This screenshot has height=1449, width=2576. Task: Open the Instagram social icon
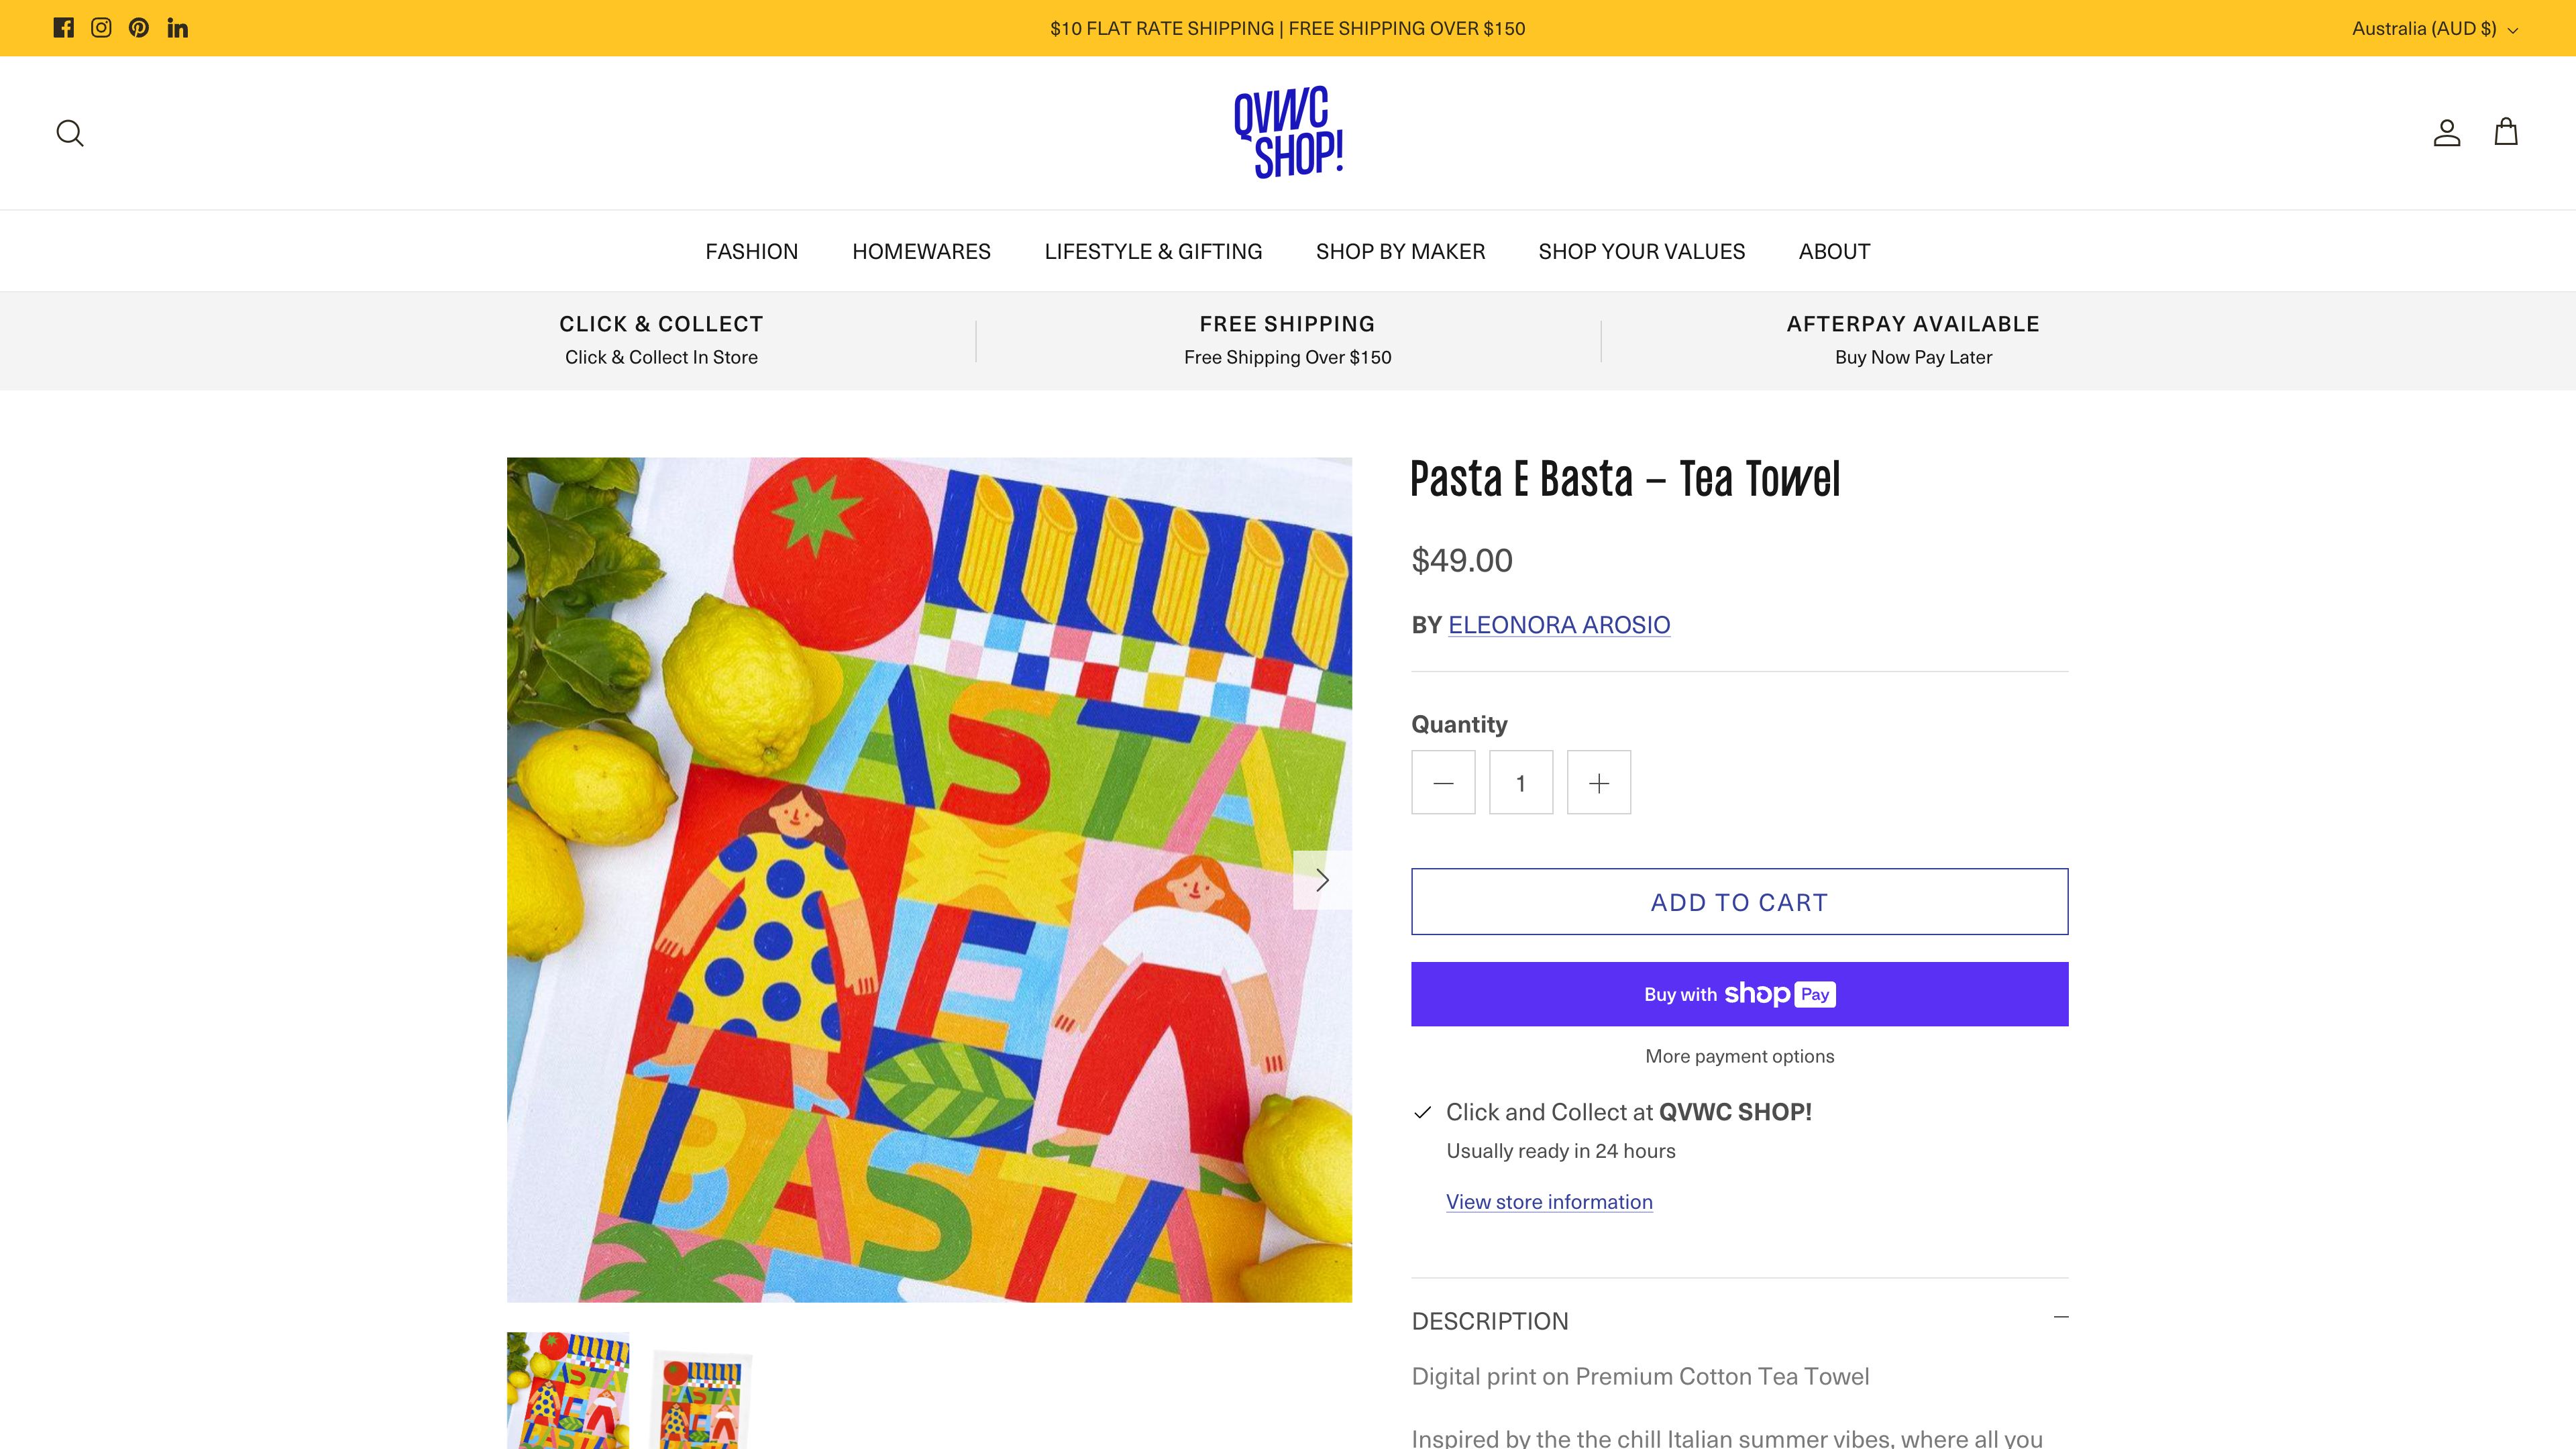click(101, 28)
